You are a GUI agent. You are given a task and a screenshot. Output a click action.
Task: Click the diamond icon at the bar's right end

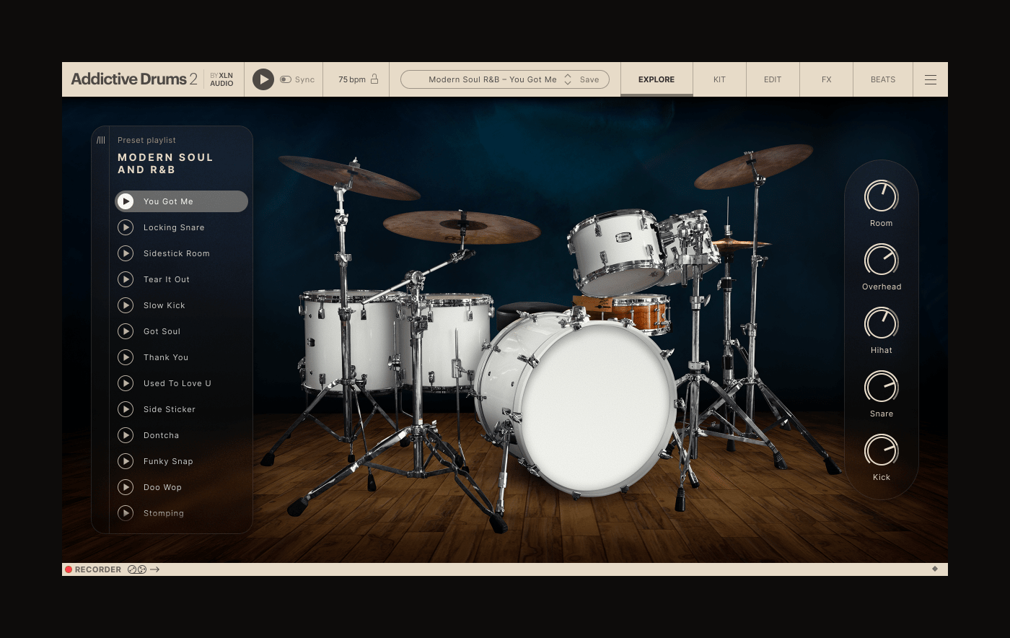click(935, 569)
